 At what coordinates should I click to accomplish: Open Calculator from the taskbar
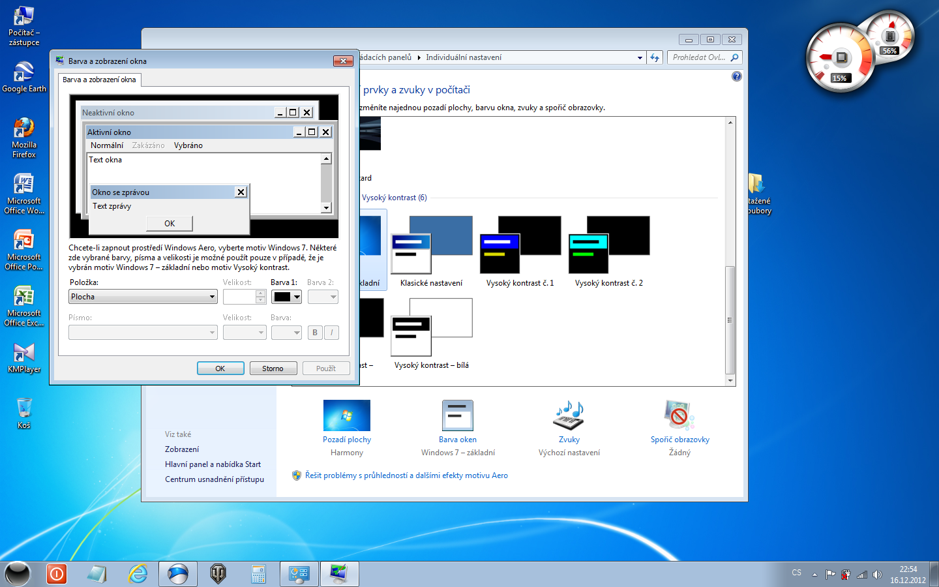pos(258,574)
